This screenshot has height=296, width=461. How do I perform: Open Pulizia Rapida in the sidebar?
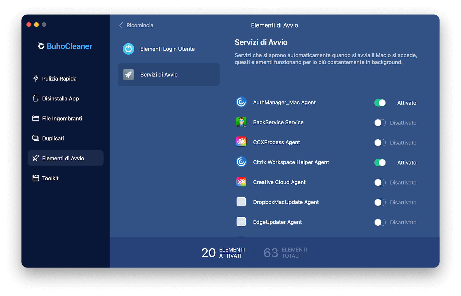(x=65, y=78)
